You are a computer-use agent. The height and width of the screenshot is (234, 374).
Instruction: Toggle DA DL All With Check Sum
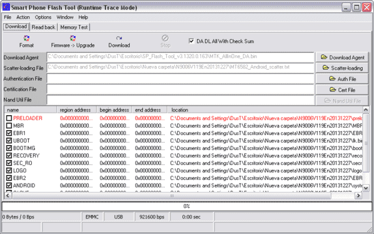click(191, 41)
